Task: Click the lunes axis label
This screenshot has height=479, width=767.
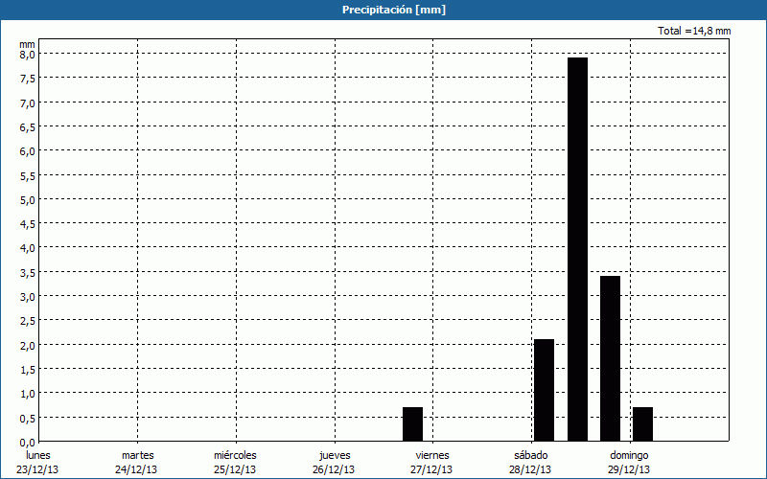Action: [x=38, y=455]
